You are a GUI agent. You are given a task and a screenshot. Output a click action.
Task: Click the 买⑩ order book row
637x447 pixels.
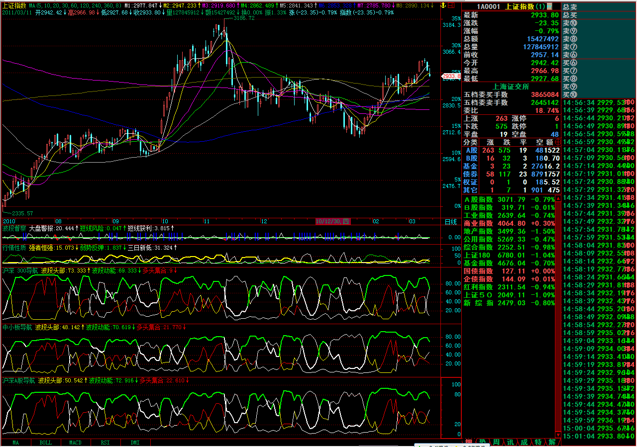point(599,94)
